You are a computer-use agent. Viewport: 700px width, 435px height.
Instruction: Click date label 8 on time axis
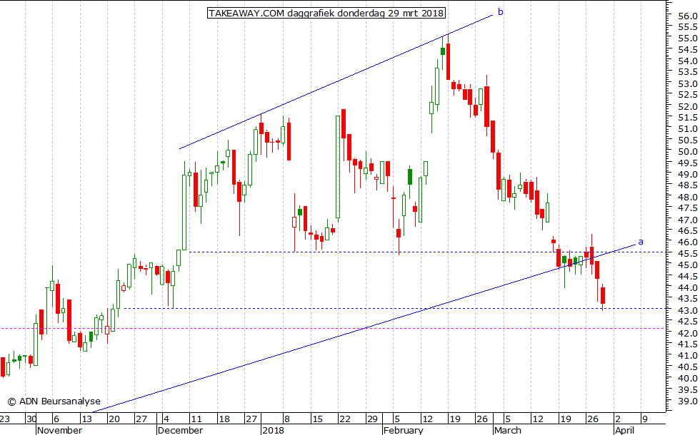pyautogui.click(x=287, y=419)
